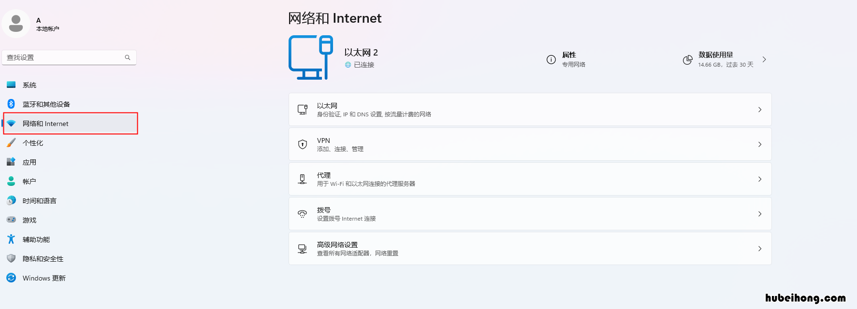Open Windows 更新 settings category
The height and width of the screenshot is (309, 857).
[70, 278]
